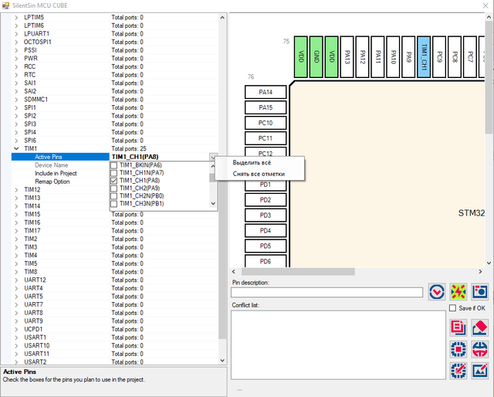
Task: Click in the Pin description field
Action: click(327, 292)
